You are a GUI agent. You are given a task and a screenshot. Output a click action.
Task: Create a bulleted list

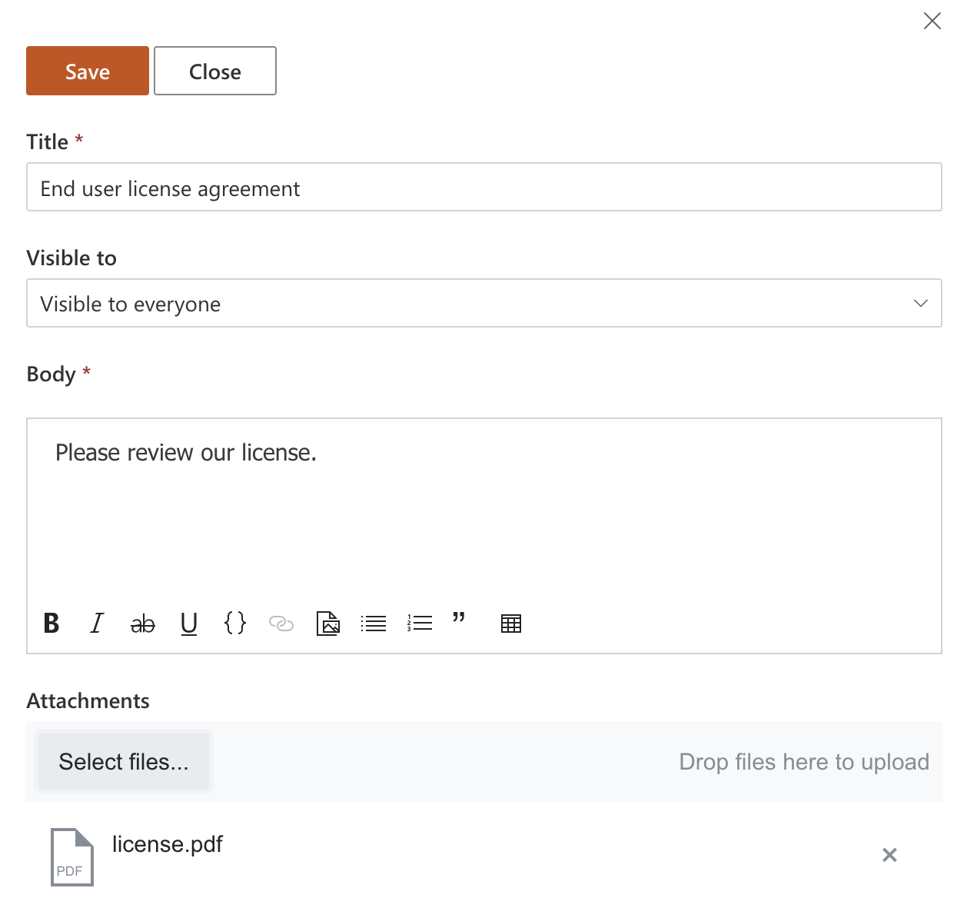(374, 624)
